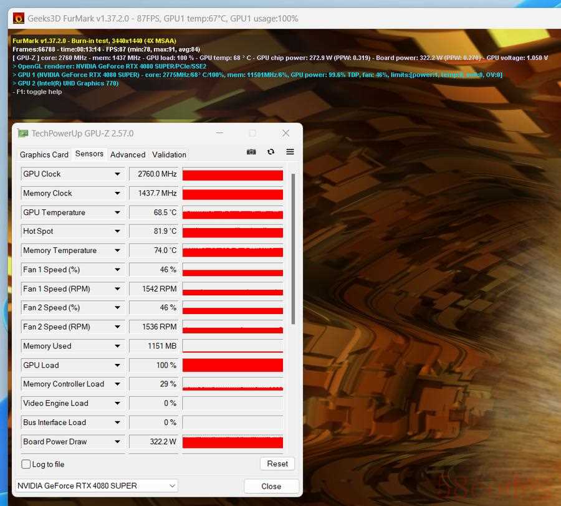
Task: Expand the Memory Used sensor dropdown
Action: [x=117, y=346]
